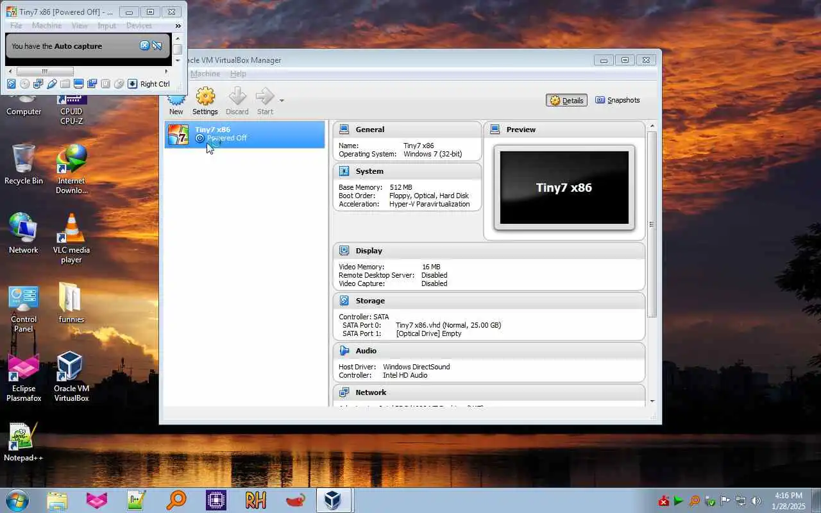821x513 pixels.
Task: Collapse the Network section header
Action: [x=489, y=392]
